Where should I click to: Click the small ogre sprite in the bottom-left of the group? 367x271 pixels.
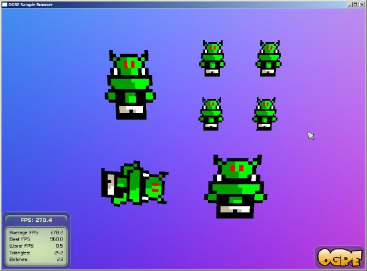[211, 114]
